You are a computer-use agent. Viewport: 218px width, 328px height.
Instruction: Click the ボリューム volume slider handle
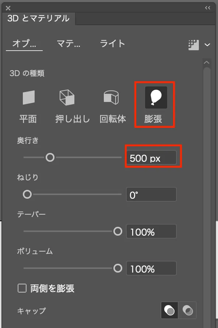(x=118, y=268)
